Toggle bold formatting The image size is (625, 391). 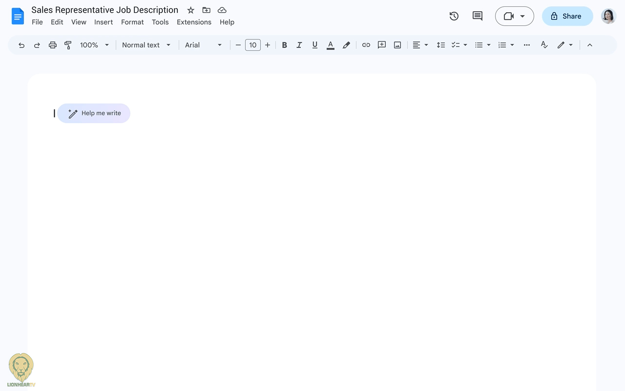coord(284,45)
